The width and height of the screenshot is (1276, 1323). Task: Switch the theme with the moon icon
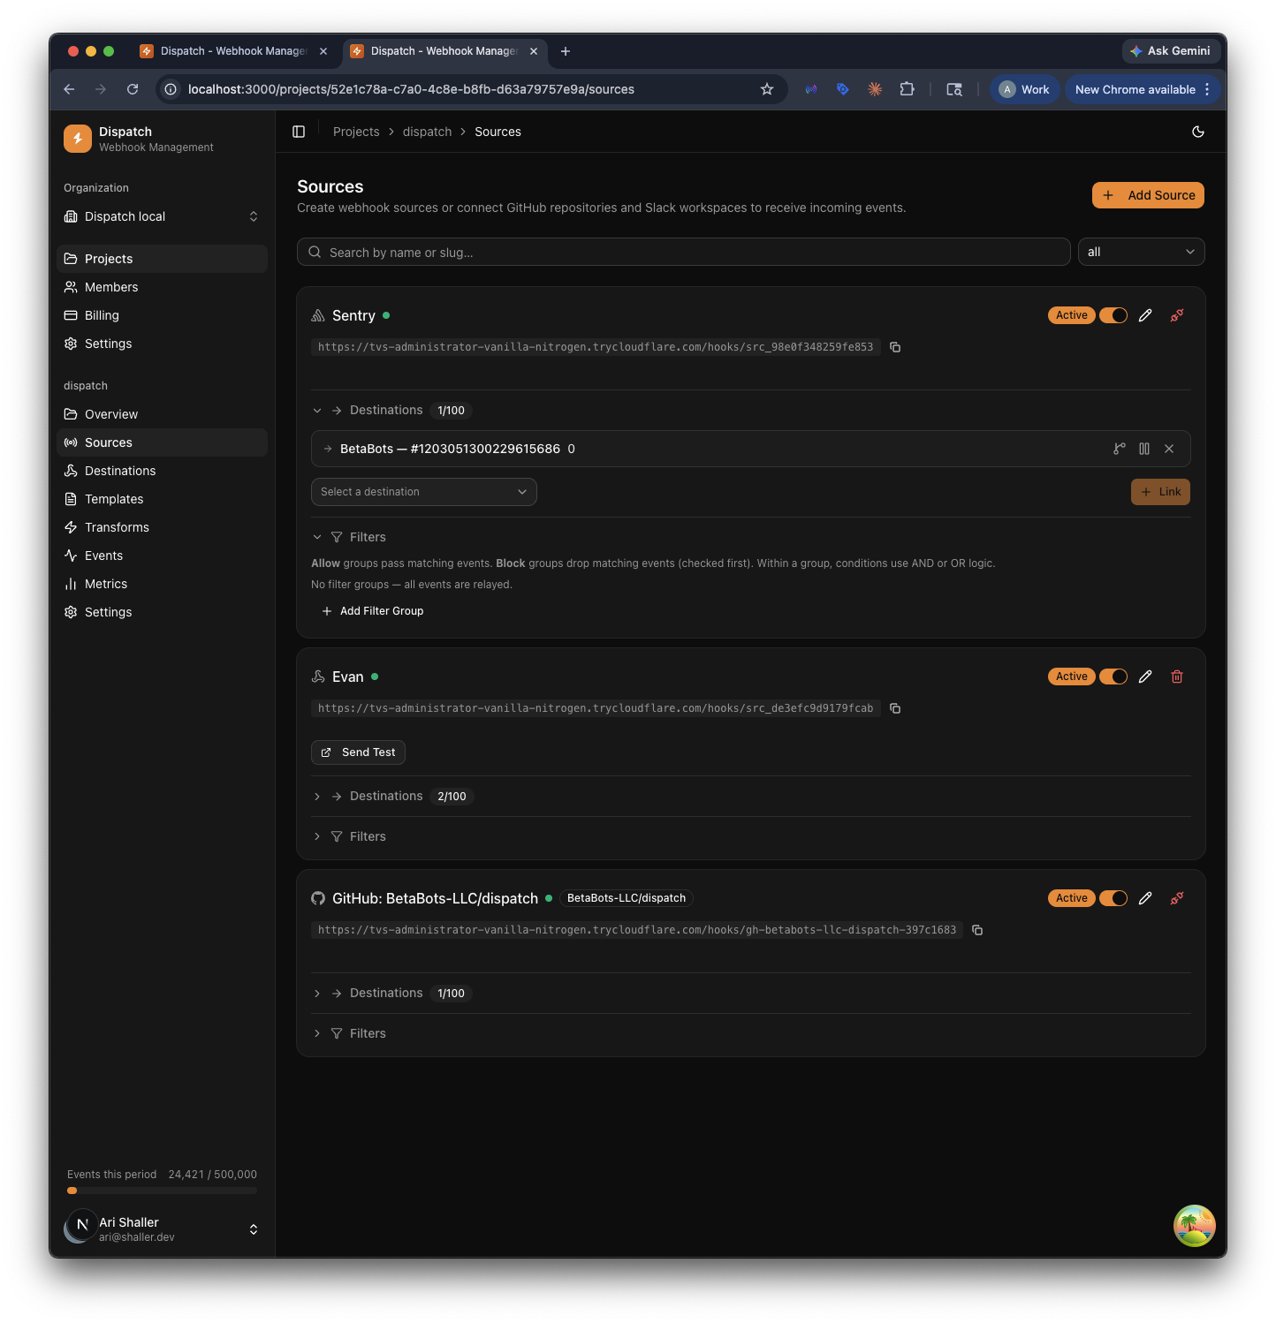pos(1198,132)
